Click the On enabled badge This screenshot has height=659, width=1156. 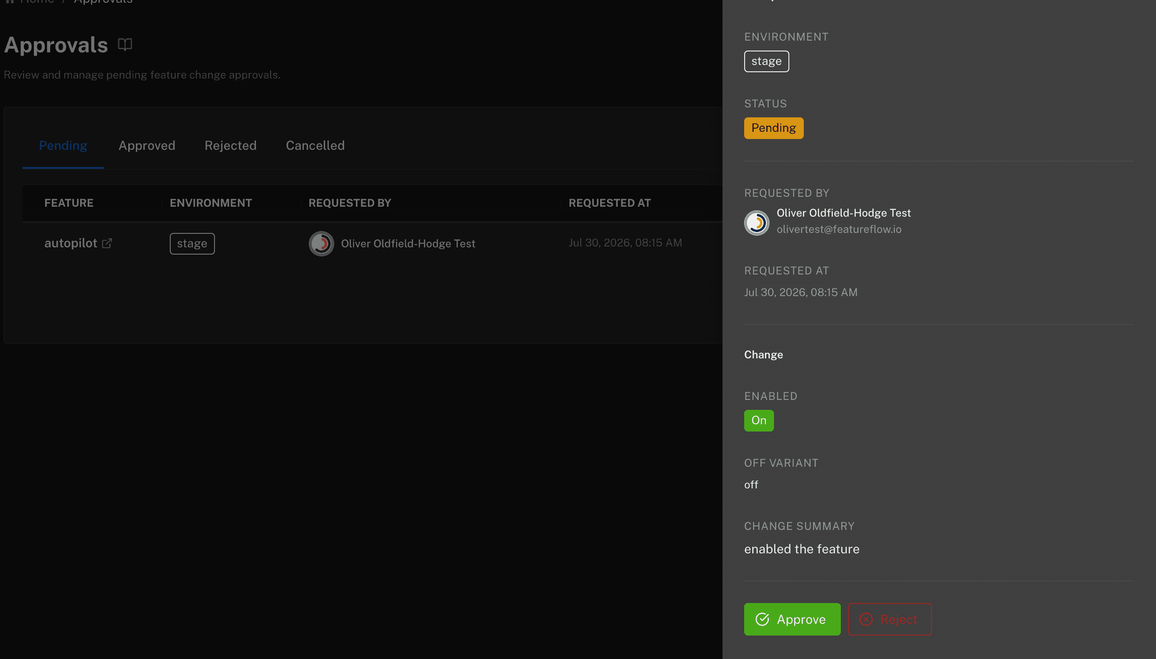click(x=759, y=421)
